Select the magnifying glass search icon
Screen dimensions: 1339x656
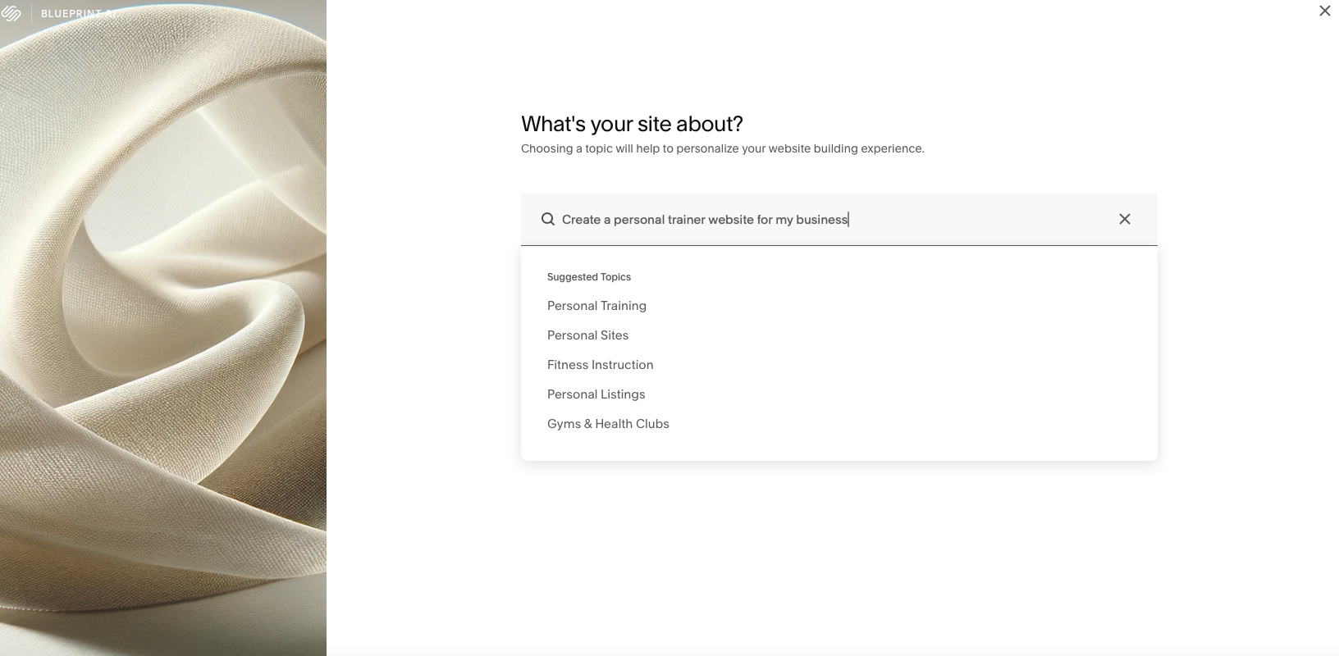click(547, 219)
